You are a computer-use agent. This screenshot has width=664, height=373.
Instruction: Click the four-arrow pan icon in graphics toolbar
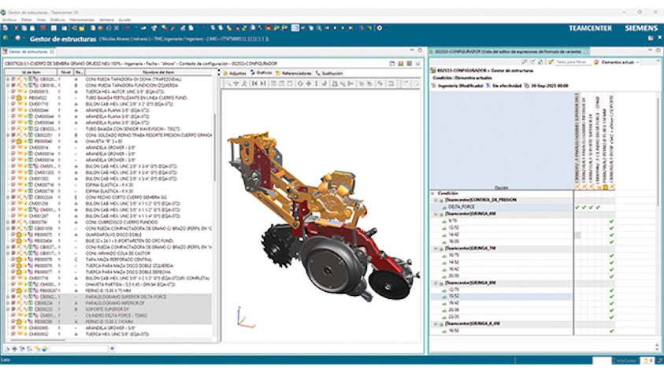[x=308, y=83]
